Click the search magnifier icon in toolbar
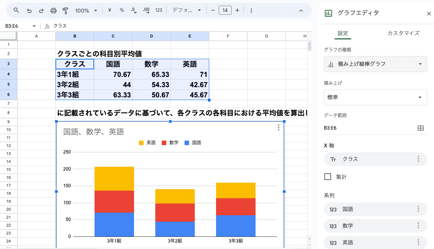The image size is (434, 249). pos(16,11)
